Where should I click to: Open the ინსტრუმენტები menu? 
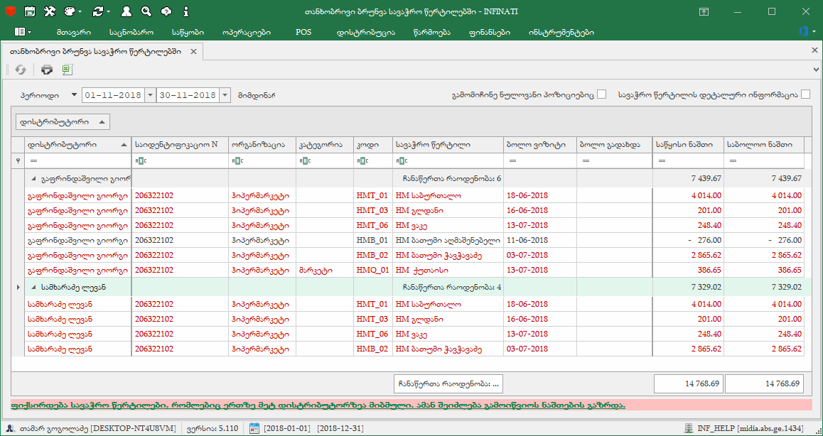(x=561, y=32)
